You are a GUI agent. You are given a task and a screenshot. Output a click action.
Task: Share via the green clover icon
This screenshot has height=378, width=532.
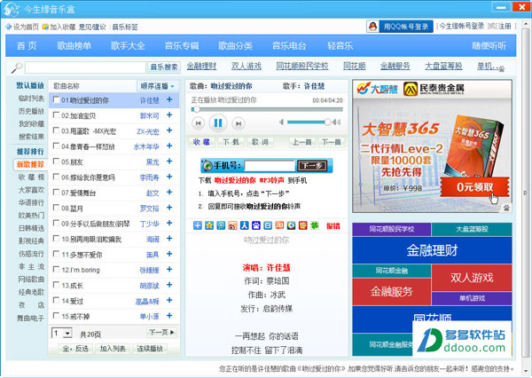315,225
